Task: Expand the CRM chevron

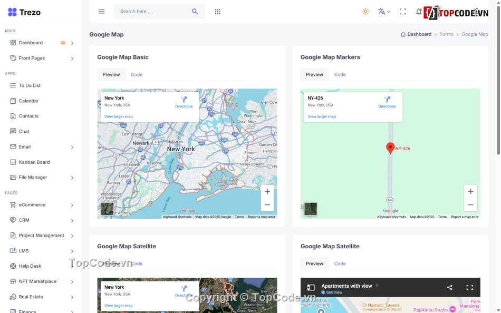Action: (72, 220)
